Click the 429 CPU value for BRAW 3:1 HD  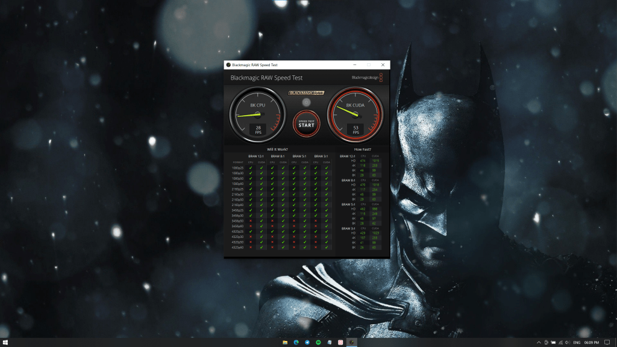[x=363, y=233]
